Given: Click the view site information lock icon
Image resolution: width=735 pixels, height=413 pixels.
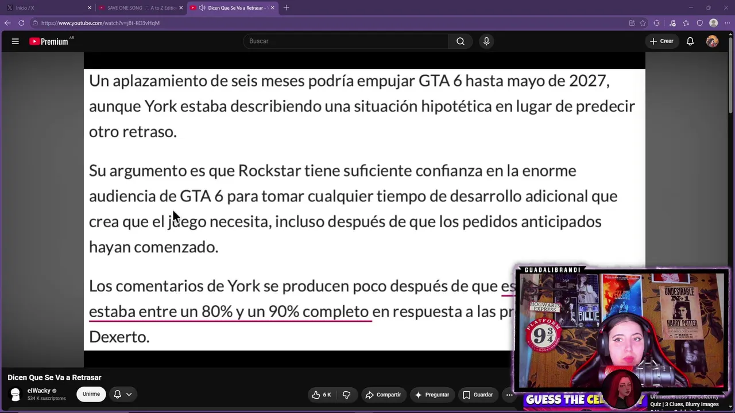Looking at the screenshot, I should click(x=35, y=23).
